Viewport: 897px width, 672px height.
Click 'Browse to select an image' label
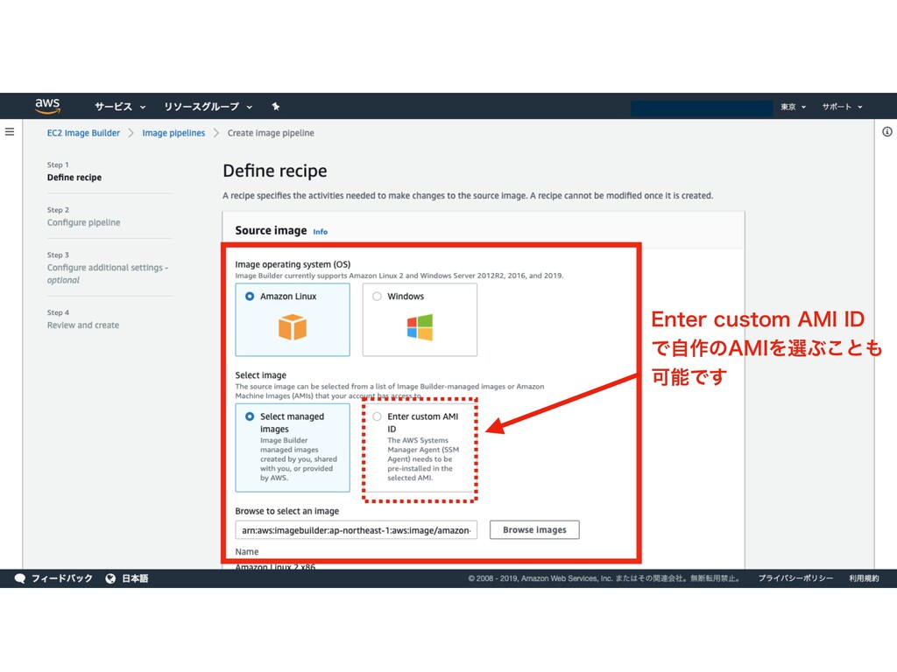[x=287, y=511]
